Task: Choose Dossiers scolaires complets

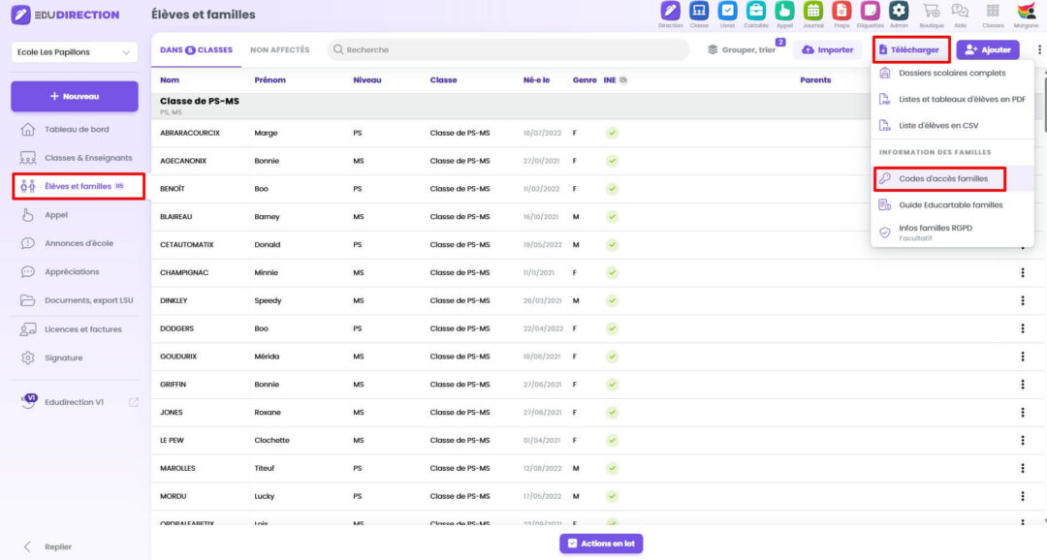Action: 952,73
